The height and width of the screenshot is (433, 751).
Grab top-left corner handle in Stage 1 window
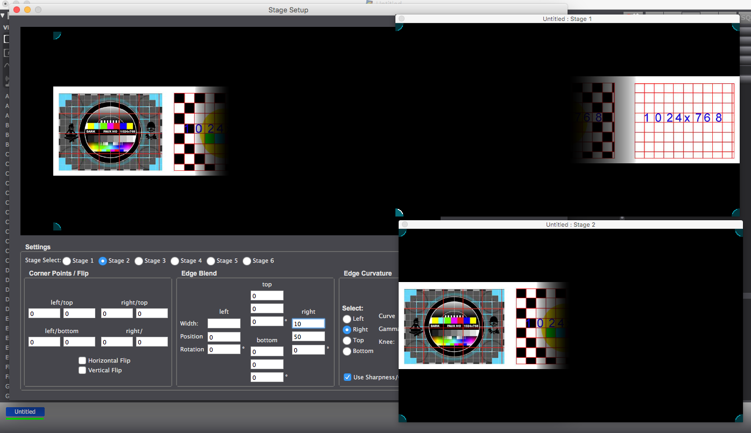coord(399,27)
